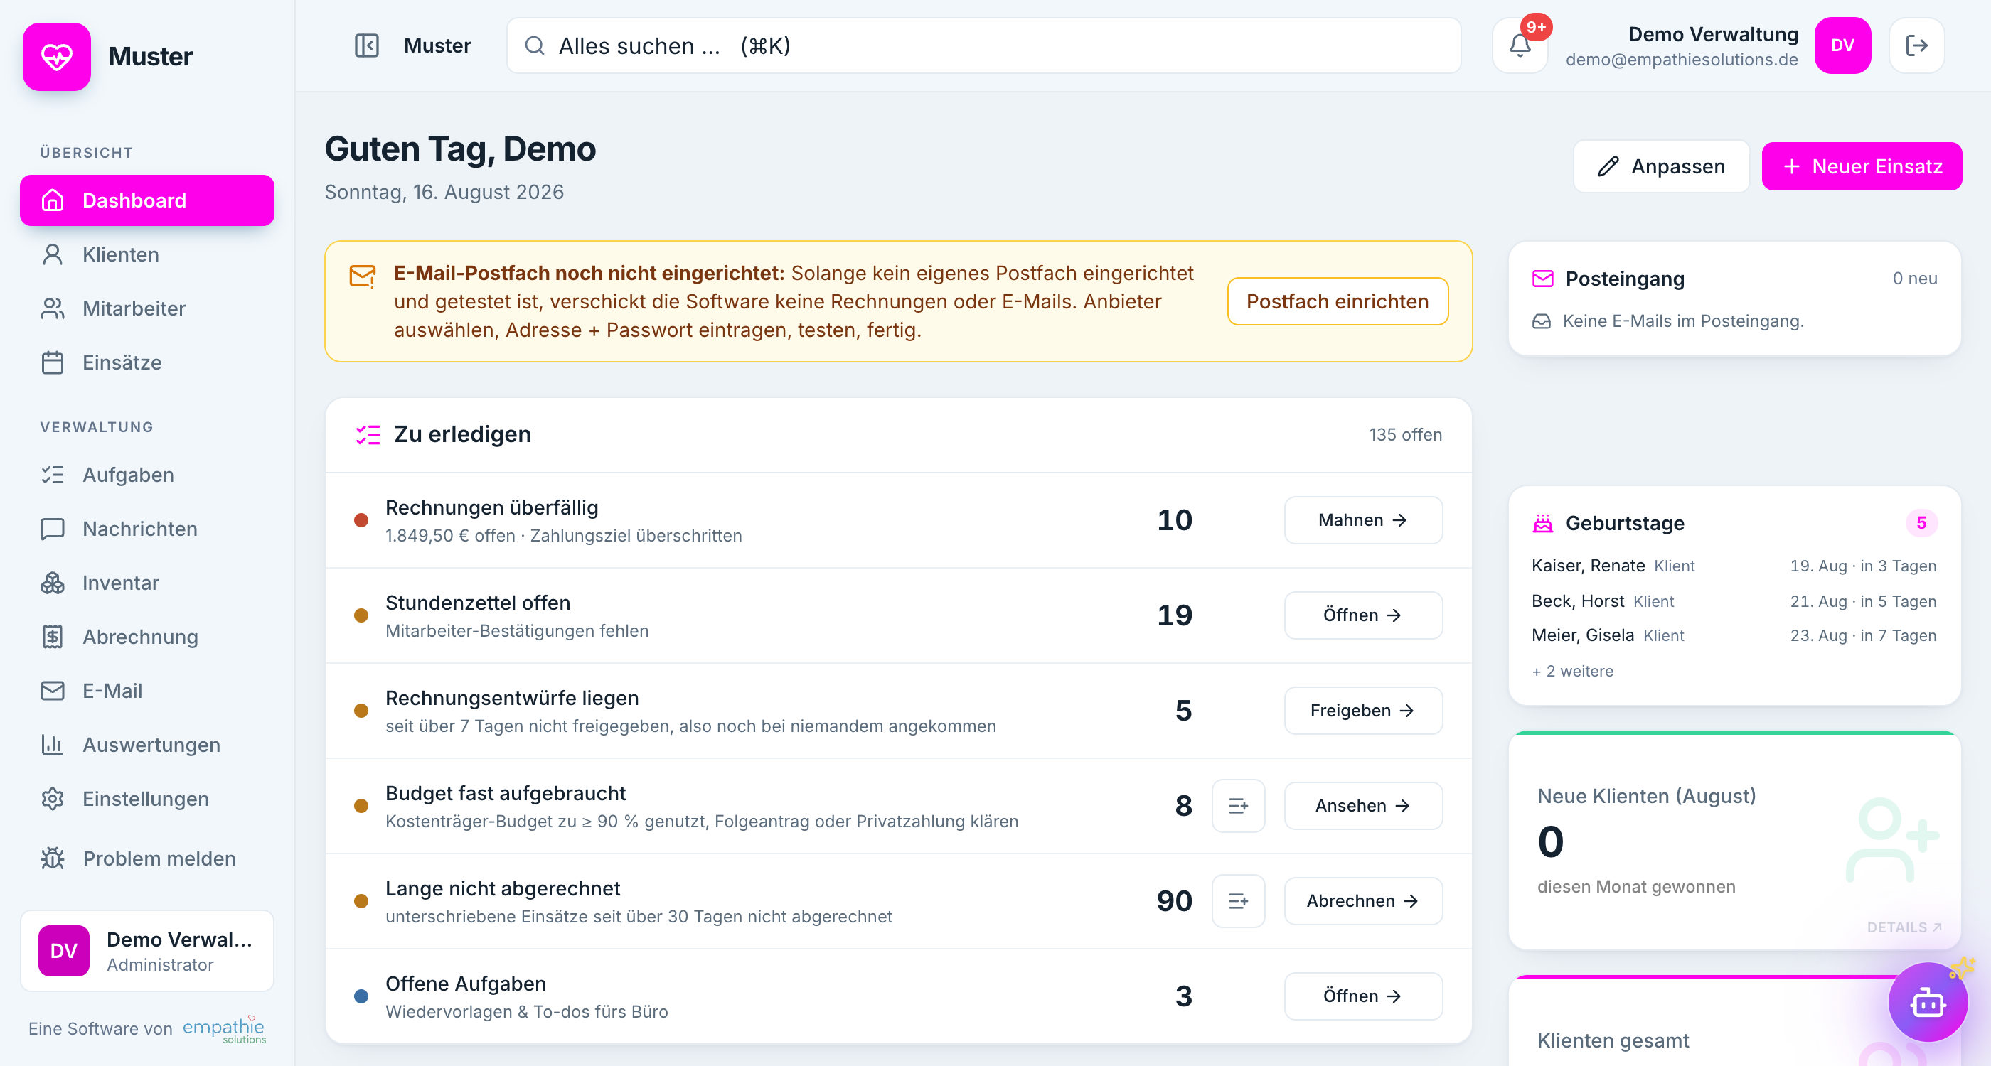Show Auswertungen reports
The width and height of the screenshot is (1991, 1066).
[x=147, y=745]
